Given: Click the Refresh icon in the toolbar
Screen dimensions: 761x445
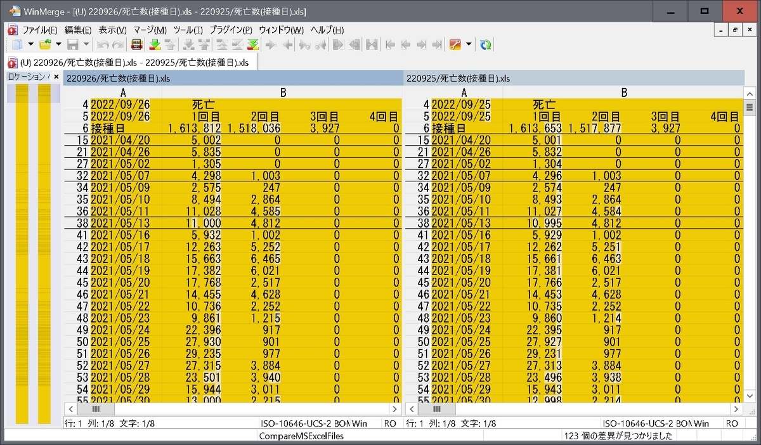Looking at the screenshot, I should [x=486, y=44].
